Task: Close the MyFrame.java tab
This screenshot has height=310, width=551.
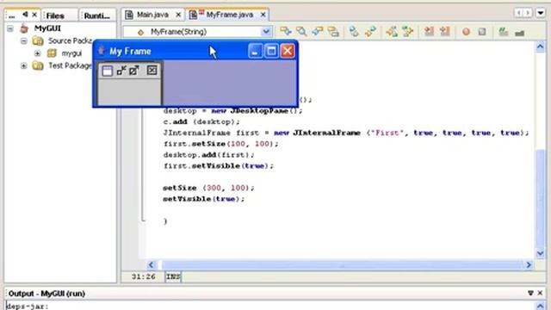Action: coord(263,15)
